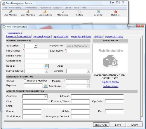
Task: Close the New Member Details window
Action: pos(140,26)
